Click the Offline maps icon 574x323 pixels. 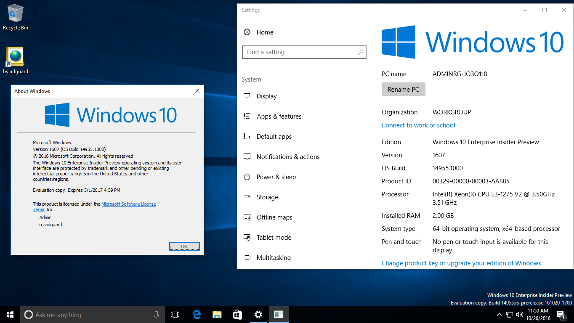click(x=247, y=217)
